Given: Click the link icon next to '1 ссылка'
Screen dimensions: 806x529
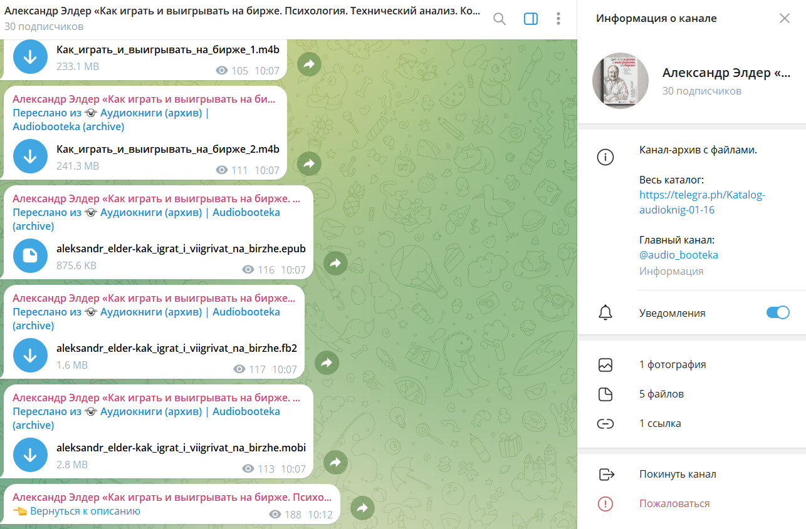Looking at the screenshot, I should (x=605, y=424).
